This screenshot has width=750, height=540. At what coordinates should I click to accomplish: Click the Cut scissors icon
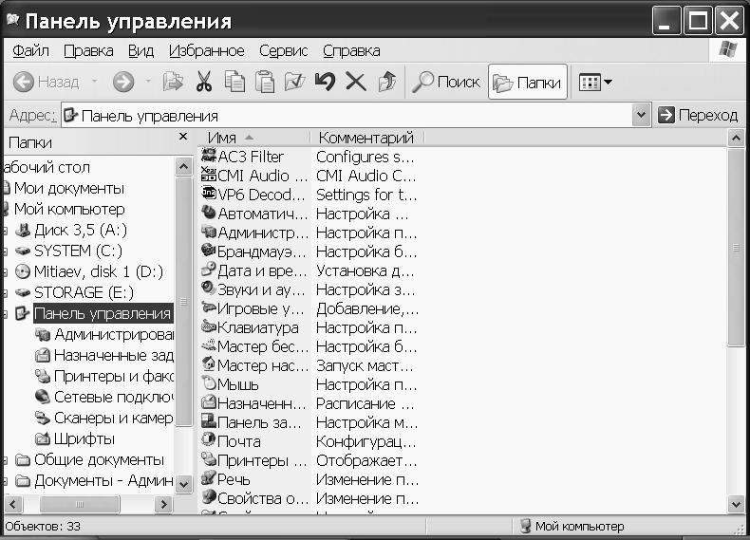point(204,82)
